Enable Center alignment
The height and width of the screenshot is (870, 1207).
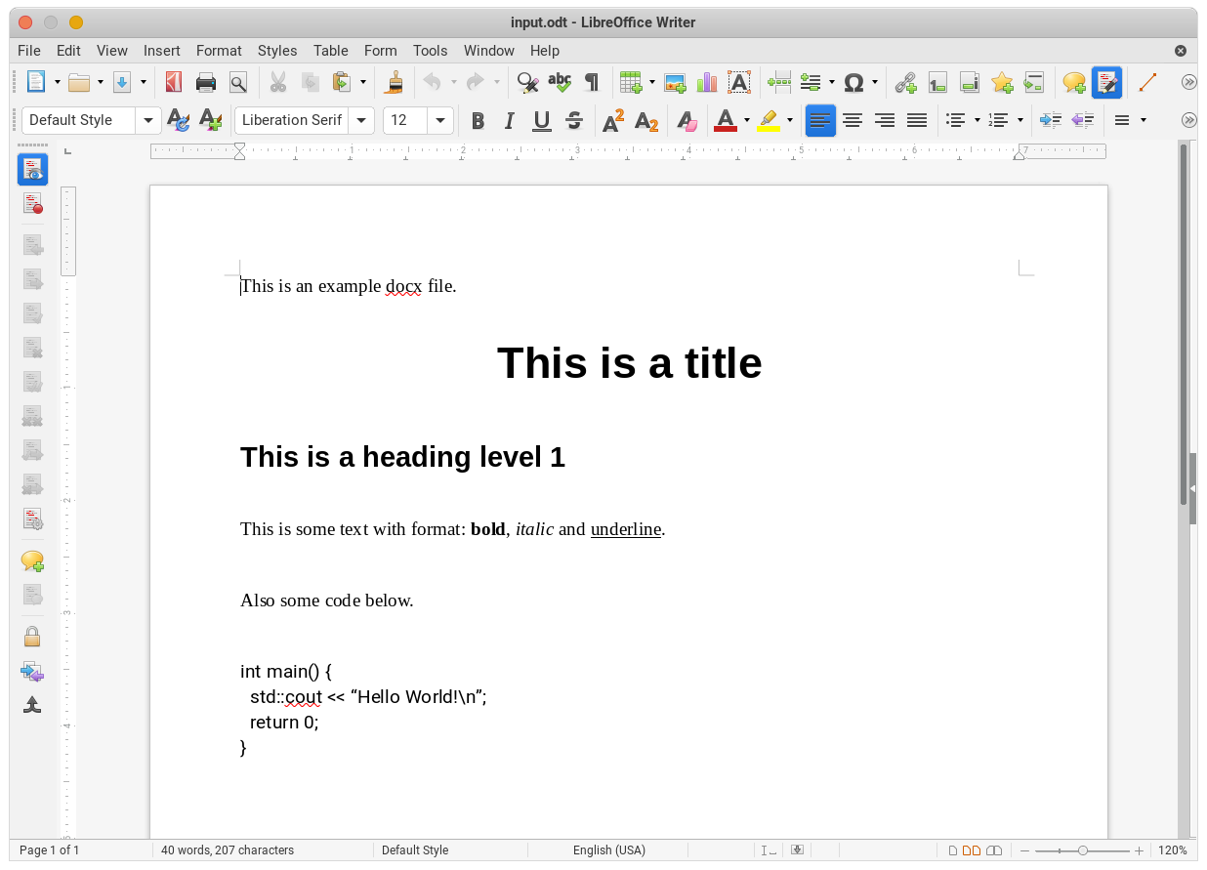coord(853,120)
